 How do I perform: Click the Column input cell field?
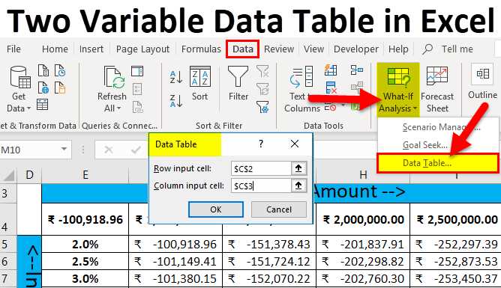[261, 186]
